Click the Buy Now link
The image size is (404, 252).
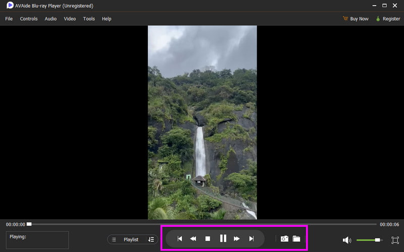(x=356, y=19)
